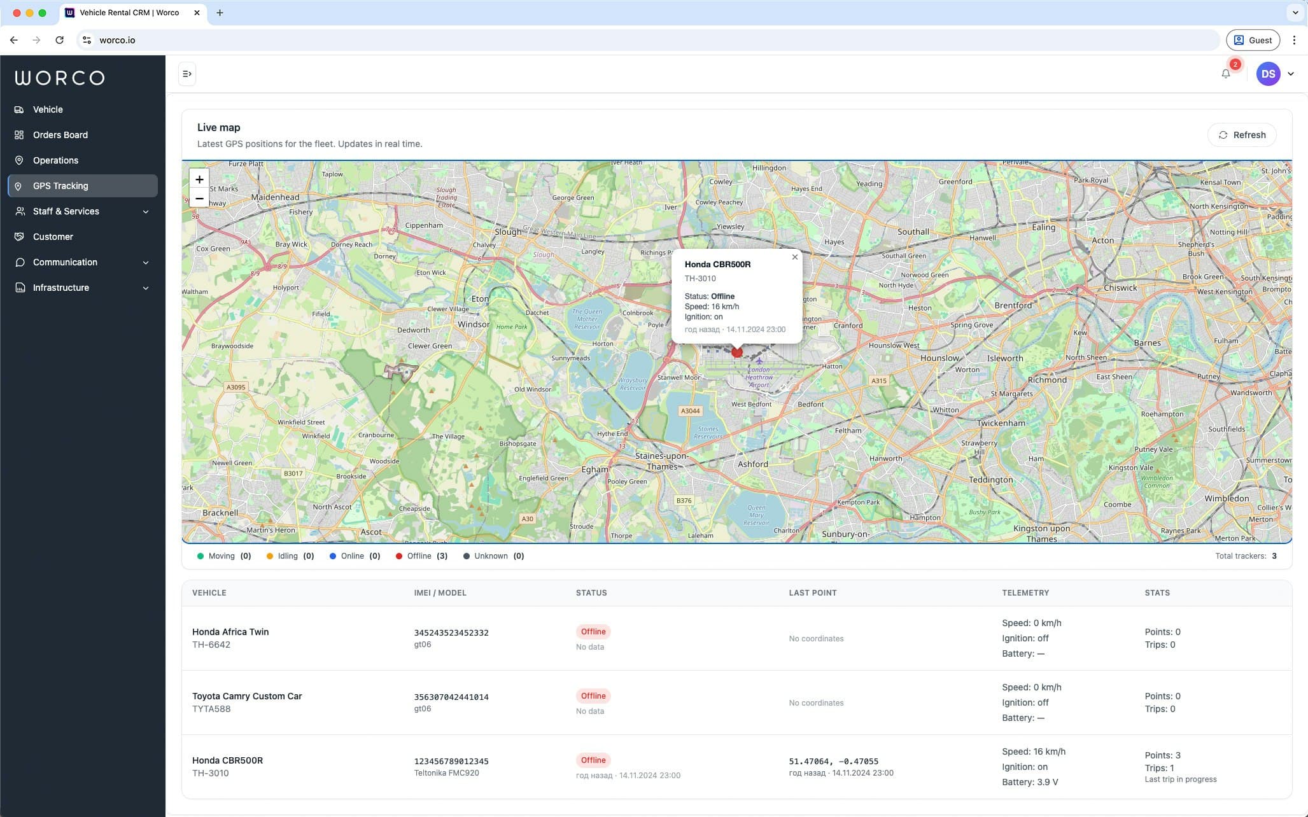Toggle the Offline legend filter
Screen dimensions: 1308x817
pos(420,555)
